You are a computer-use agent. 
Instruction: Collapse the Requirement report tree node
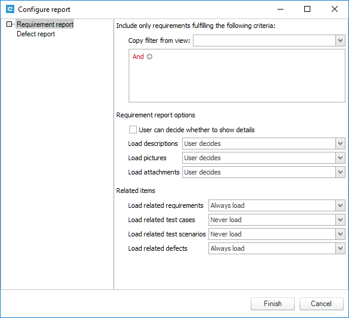coord(9,24)
